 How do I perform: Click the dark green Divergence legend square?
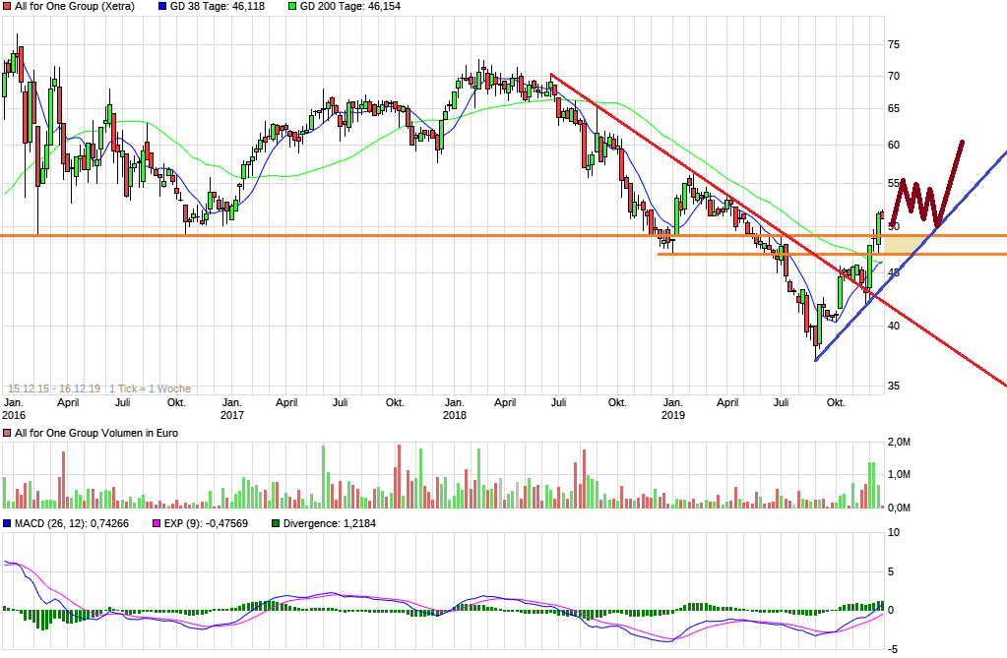coord(276,523)
